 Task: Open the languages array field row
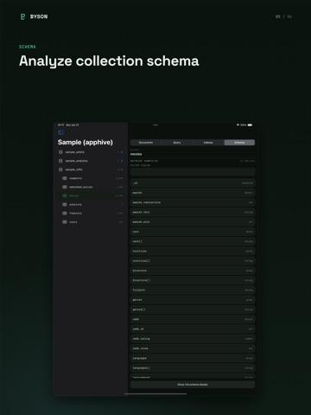point(193,358)
